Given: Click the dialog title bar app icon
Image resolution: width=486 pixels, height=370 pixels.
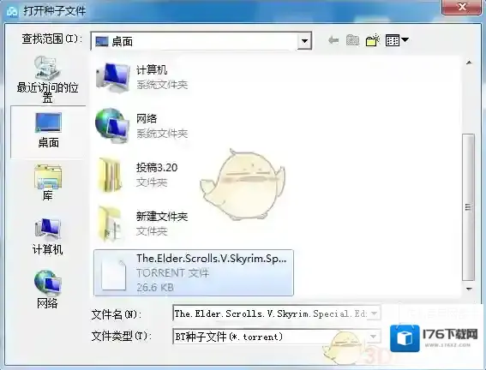Looking at the screenshot, I should coord(12,11).
